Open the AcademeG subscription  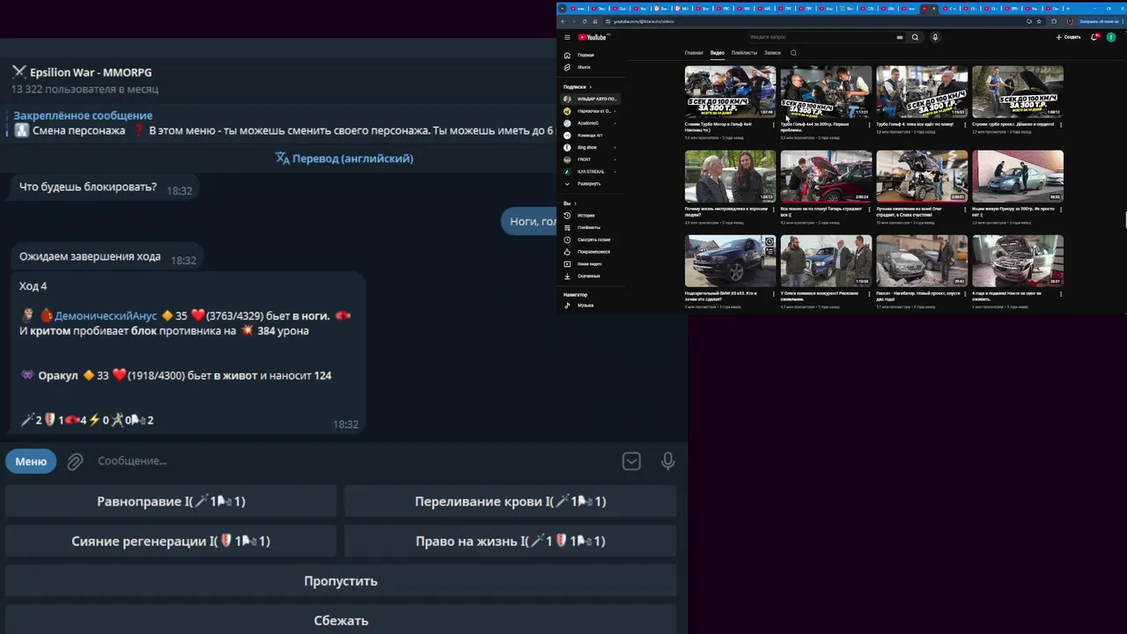pyautogui.click(x=592, y=123)
